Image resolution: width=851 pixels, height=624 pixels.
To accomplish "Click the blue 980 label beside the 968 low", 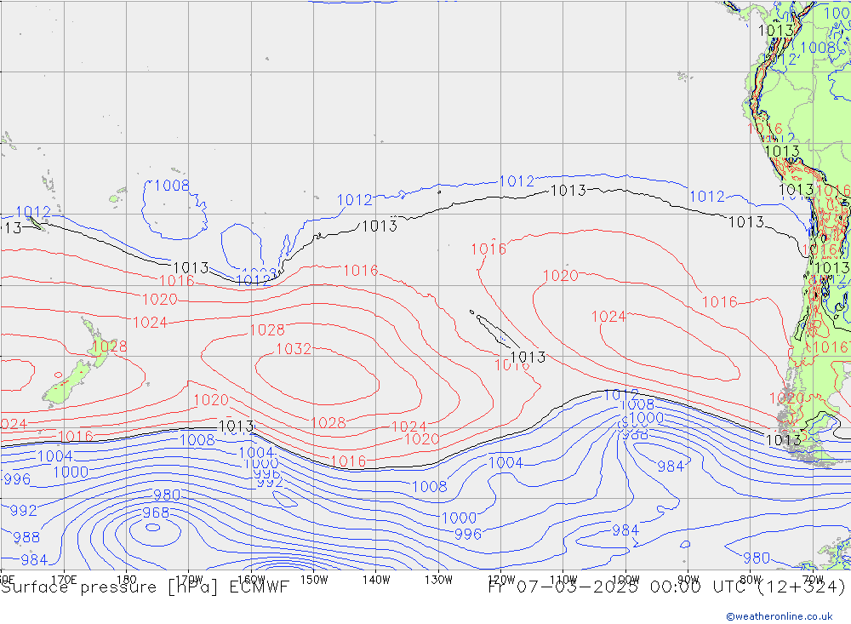I will click(167, 495).
